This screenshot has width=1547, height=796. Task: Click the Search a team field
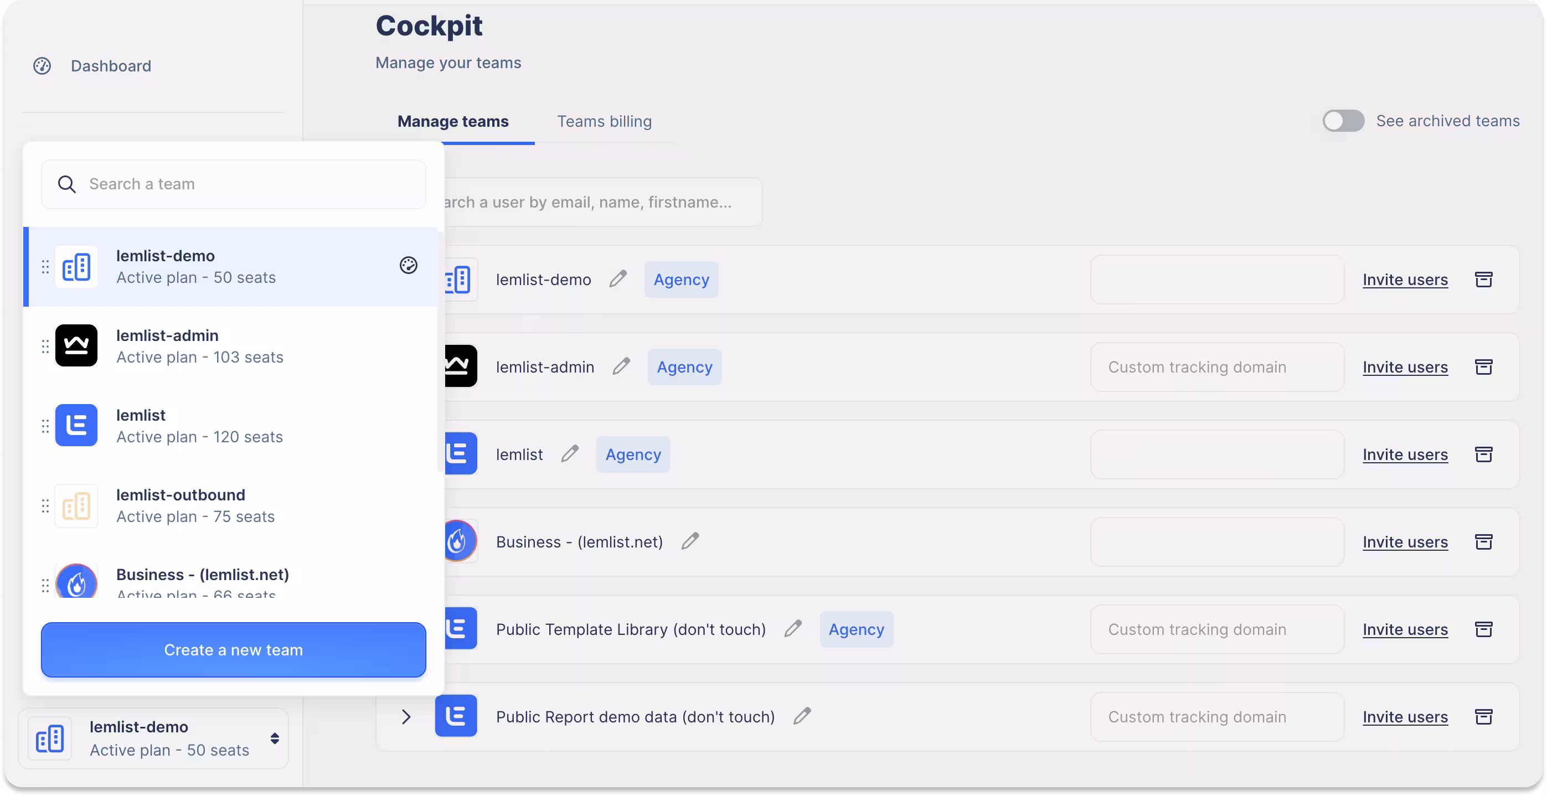point(234,184)
